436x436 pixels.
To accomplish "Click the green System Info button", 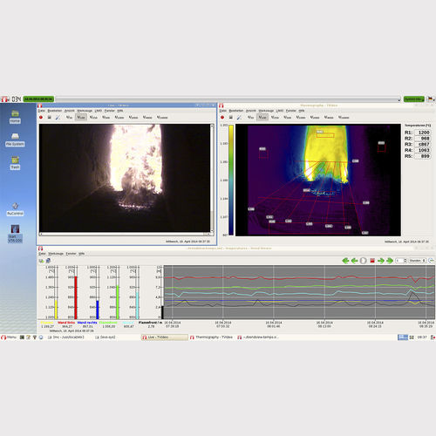I will (414, 99).
